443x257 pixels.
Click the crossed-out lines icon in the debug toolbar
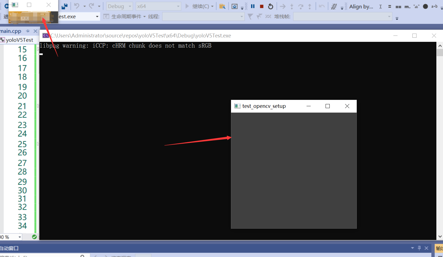click(334, 6)
